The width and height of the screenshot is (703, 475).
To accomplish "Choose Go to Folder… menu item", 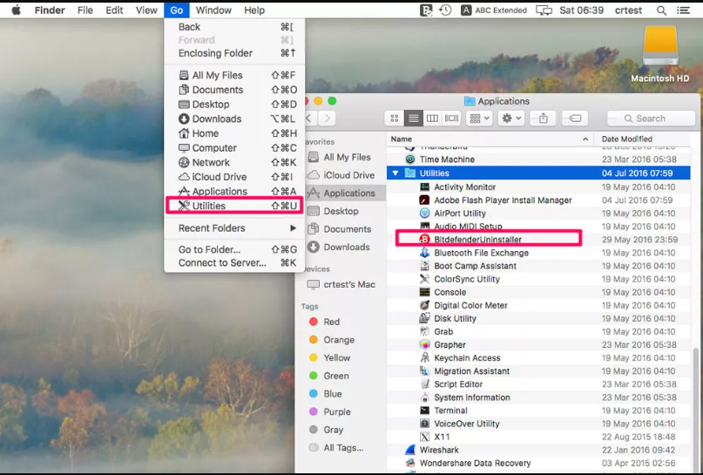I will 234,249.
